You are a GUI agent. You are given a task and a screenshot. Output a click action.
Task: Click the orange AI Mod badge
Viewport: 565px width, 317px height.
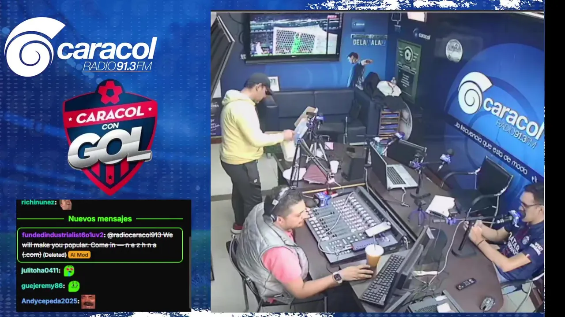[79, 254]
